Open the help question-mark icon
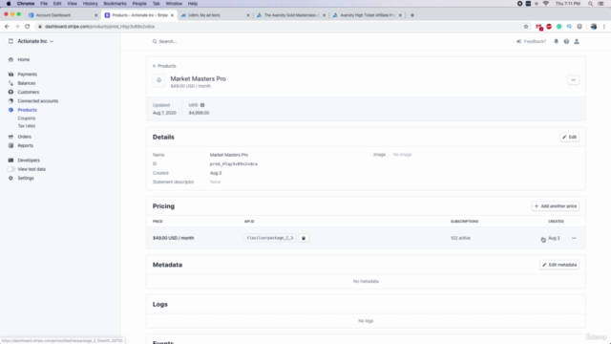This screenshot has height=344, width=611. [x=566, y=41]
